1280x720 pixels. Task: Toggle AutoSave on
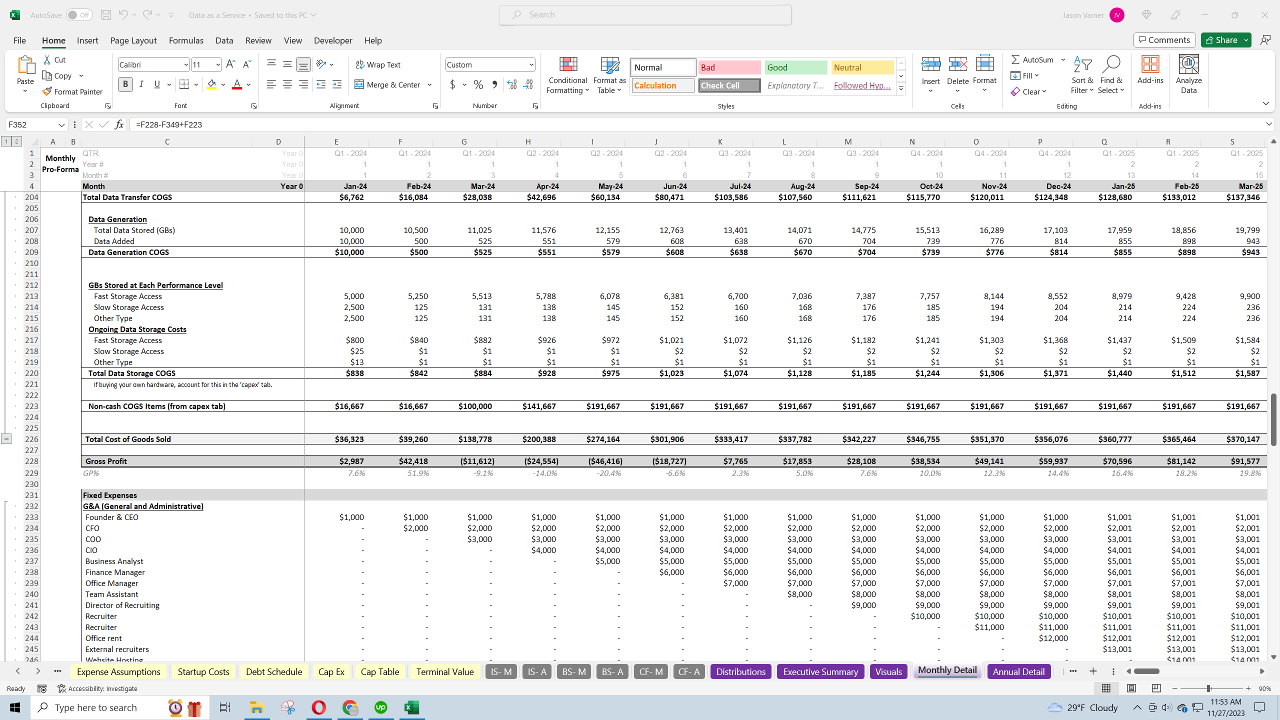pos(78,15)
